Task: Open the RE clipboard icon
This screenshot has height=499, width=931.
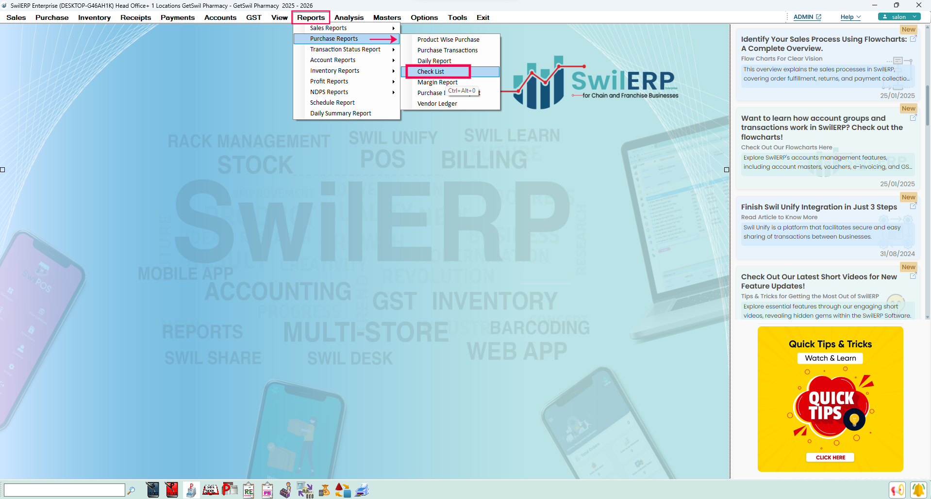Action: [249, 490]
